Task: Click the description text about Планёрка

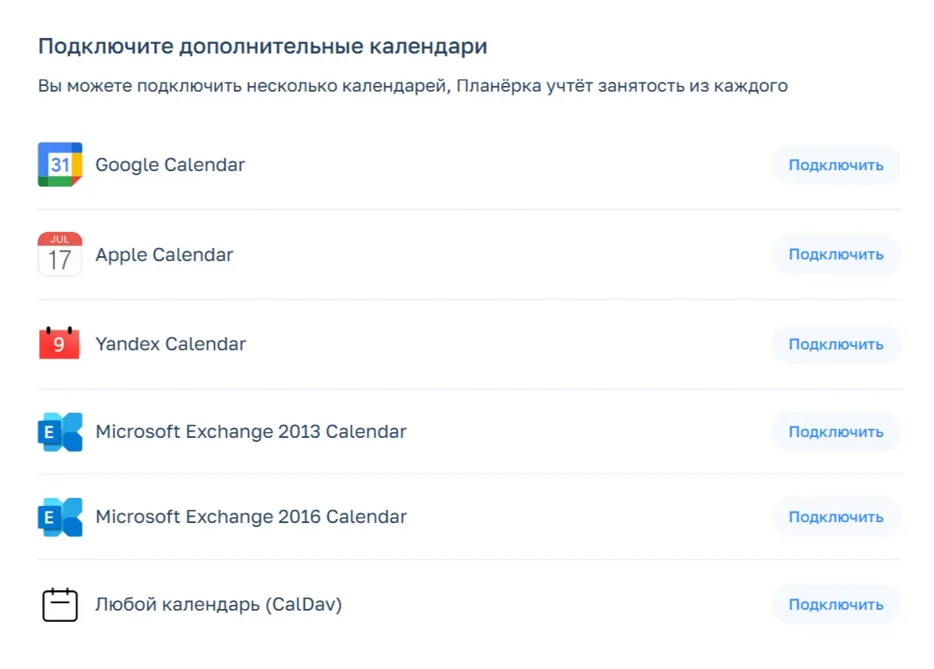Action: (x=413, y=86)
